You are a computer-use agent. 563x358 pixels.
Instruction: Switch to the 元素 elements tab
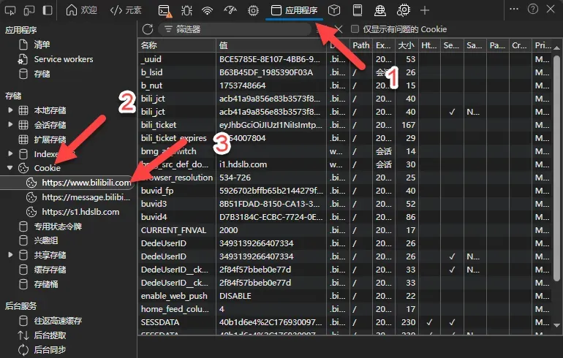pos(126,10)
